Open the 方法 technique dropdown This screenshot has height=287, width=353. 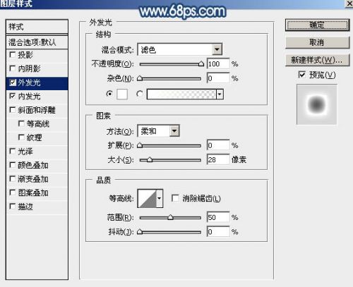159,131
